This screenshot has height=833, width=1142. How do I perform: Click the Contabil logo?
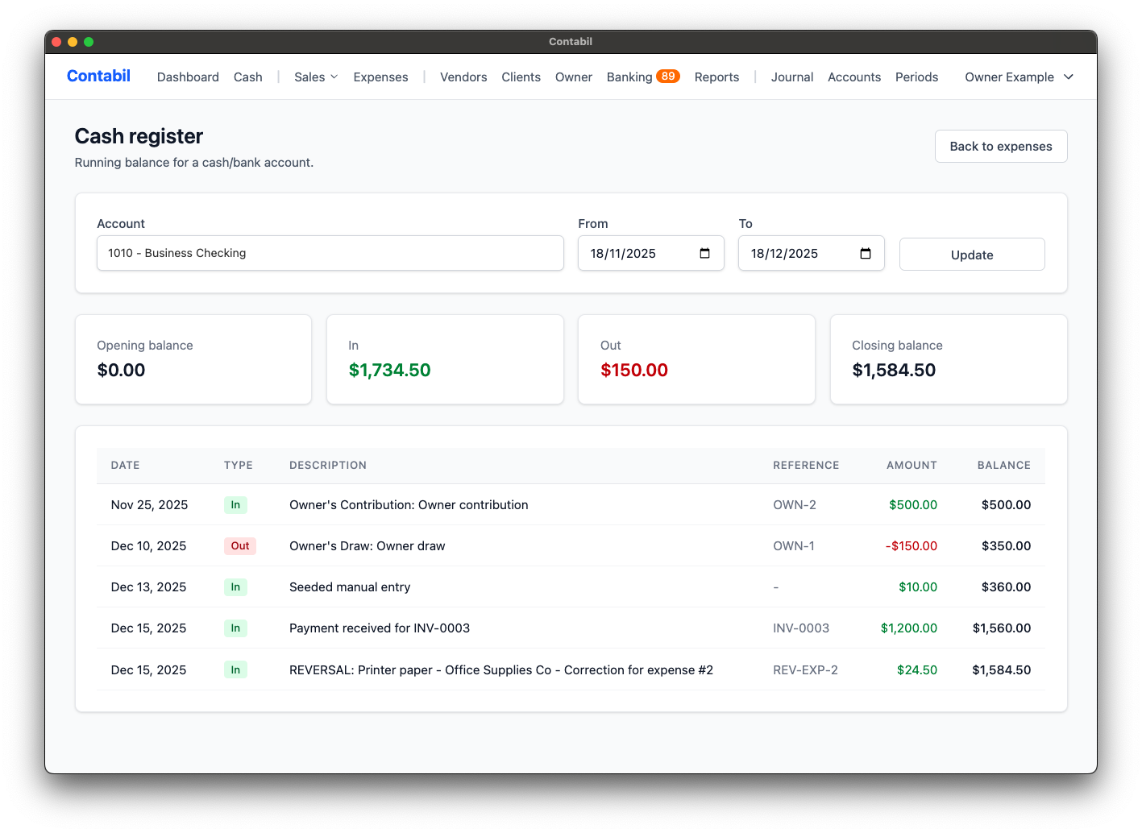[x=98, y=76]
